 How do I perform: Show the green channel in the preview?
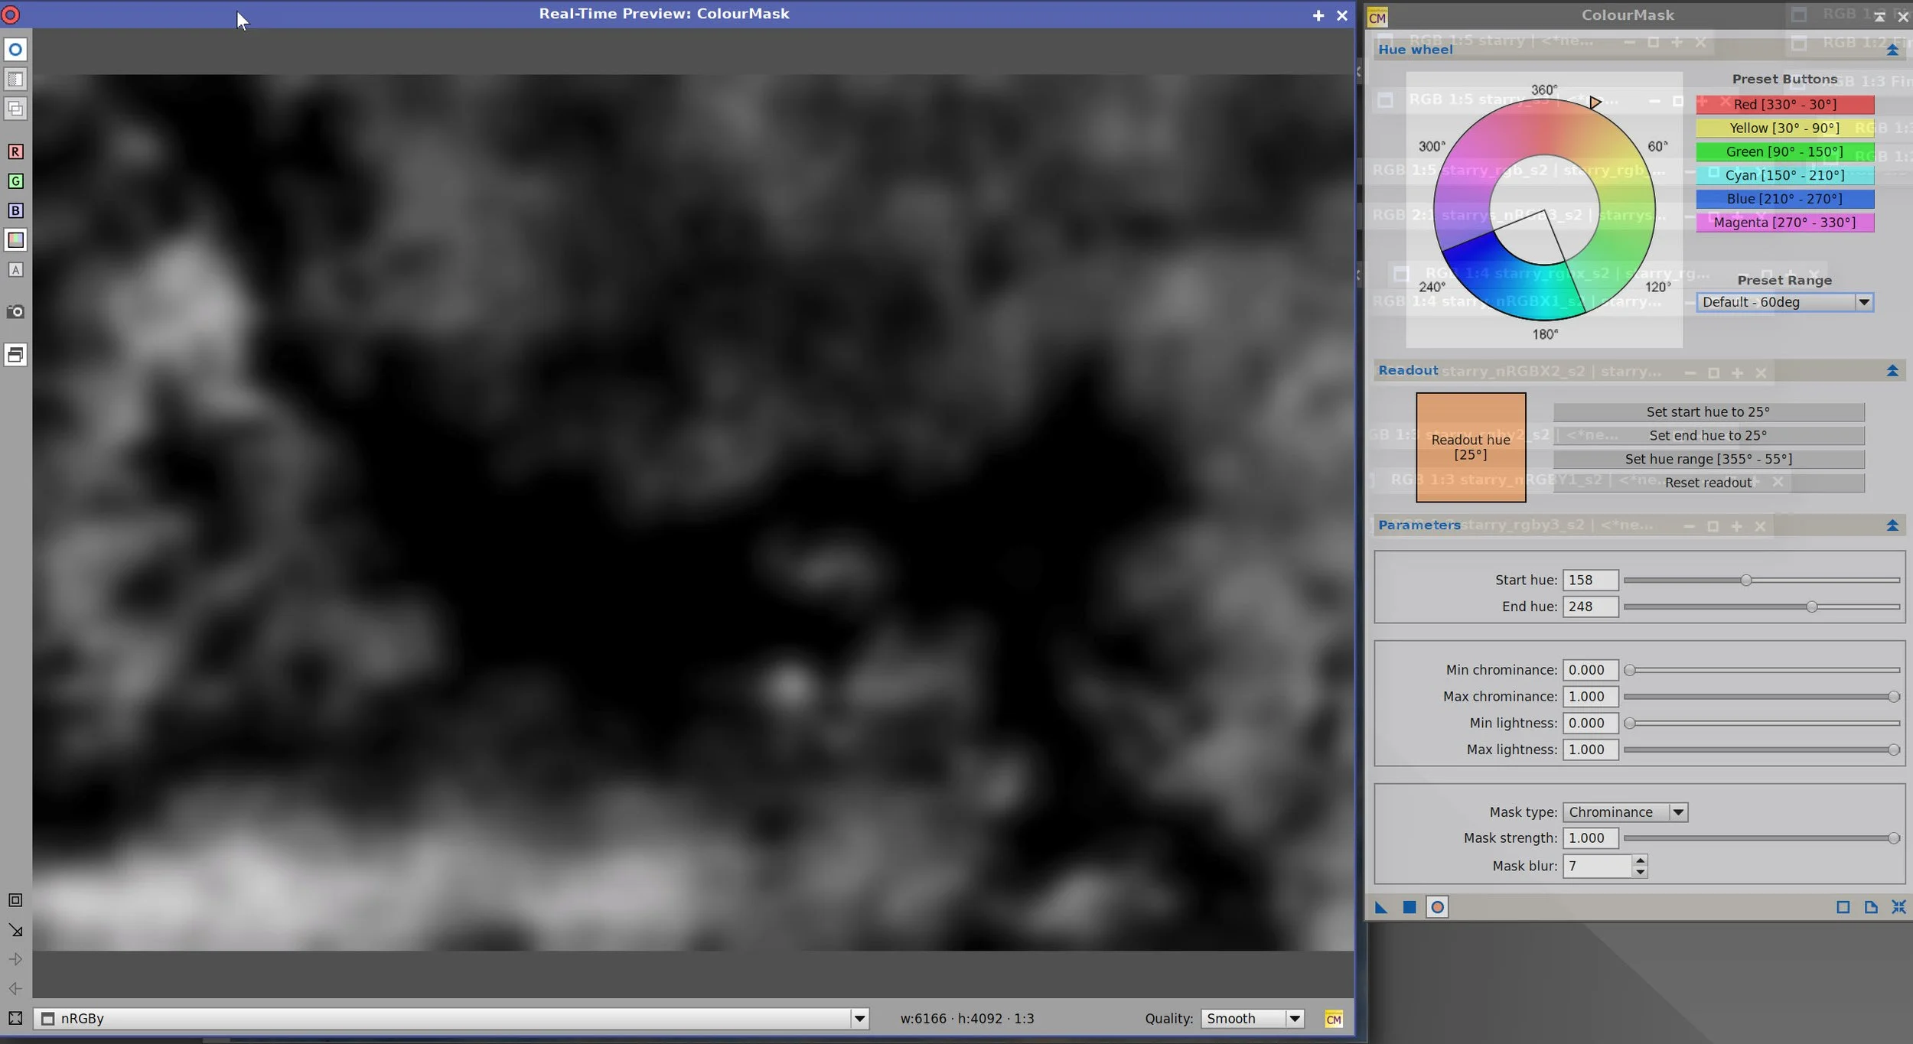[15, 181]
